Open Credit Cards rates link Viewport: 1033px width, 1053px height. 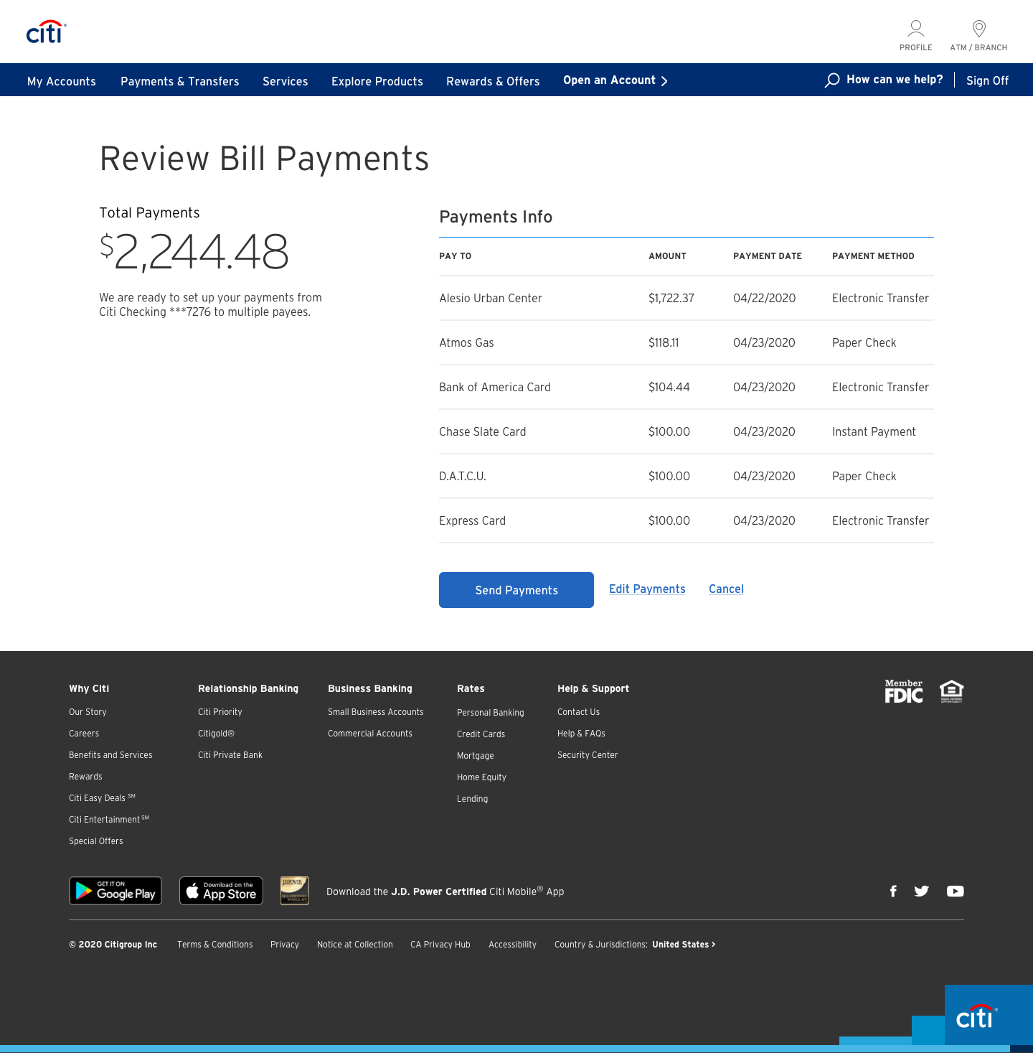pos(481,734)
